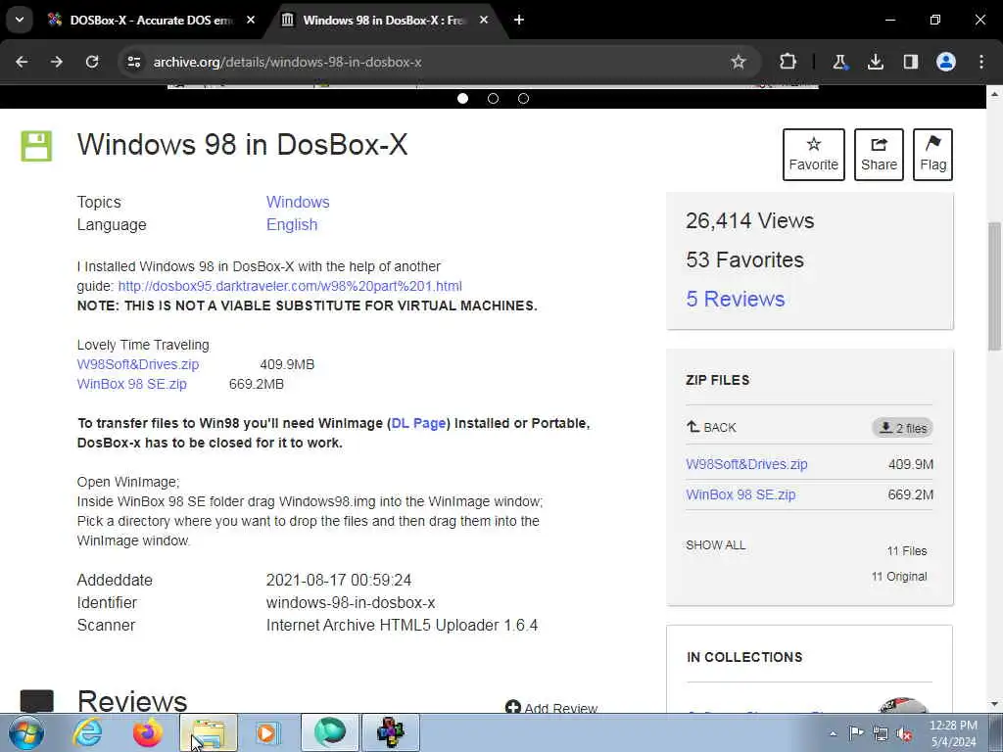Image resolution: width=1003 pixels, height=752 pixels.
Task: Switch to the DOSBox-X tab
Action: point(152,21)
